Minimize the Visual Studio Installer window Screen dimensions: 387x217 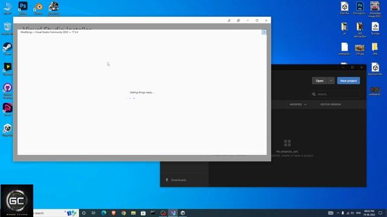tap(247, 20)
